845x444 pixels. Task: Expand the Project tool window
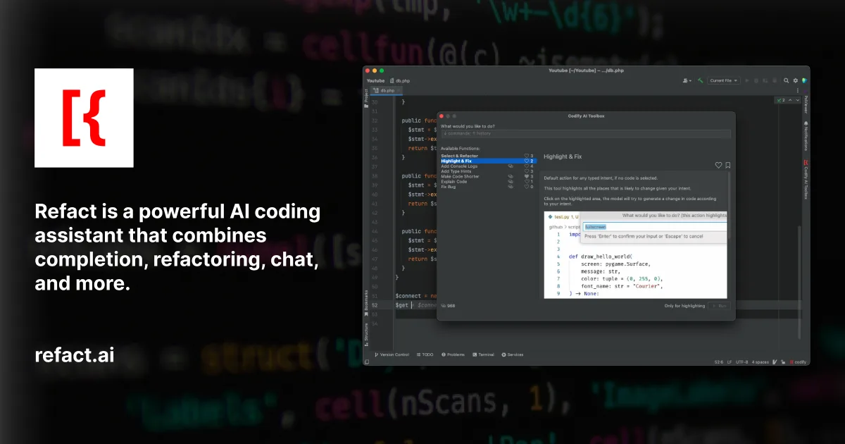pyautogui.click(x=366, y=97)
